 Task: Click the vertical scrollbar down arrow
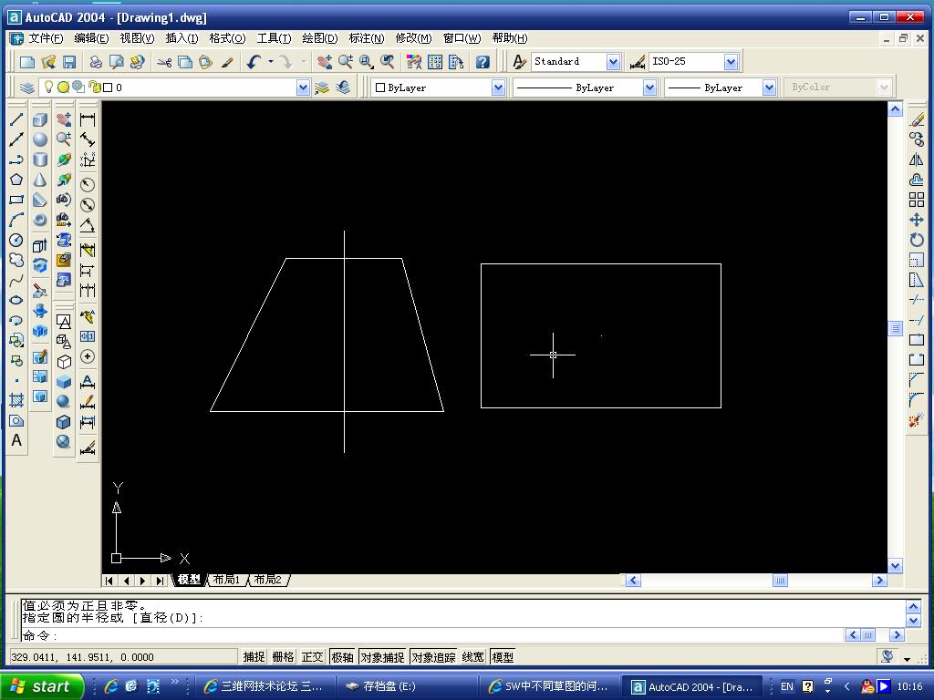click(x=895, y=565)
